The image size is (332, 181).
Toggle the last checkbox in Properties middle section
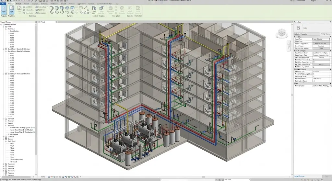pos(314,67)
